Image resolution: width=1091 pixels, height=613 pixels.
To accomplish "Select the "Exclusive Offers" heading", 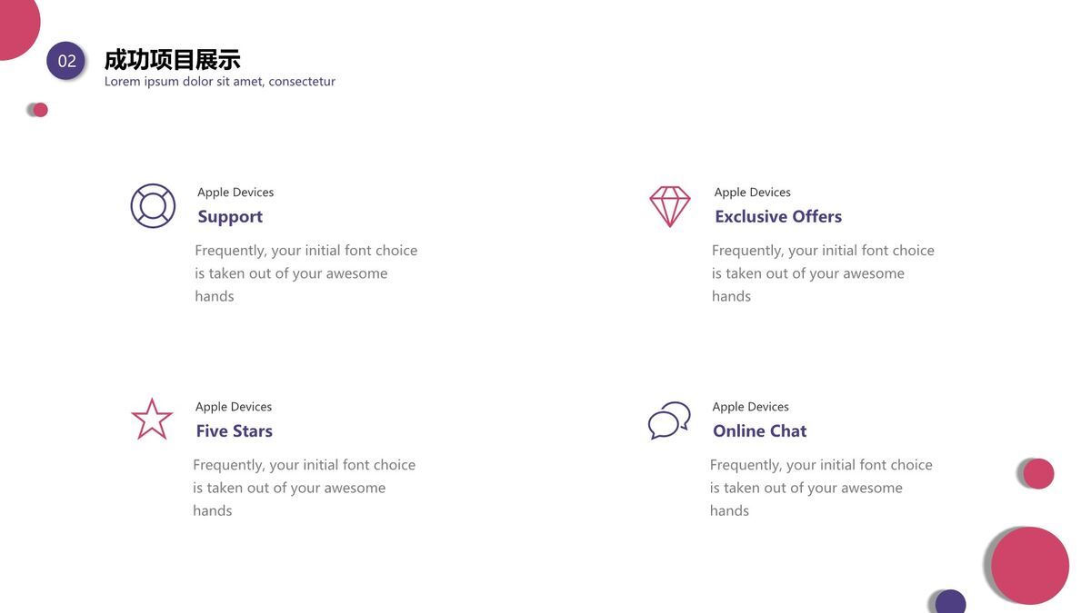I will pos(778,216).
